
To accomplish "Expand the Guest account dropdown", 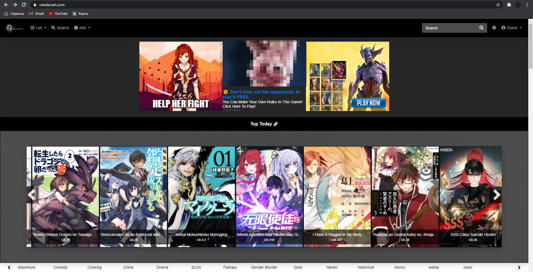I will [x=512, y=28].
